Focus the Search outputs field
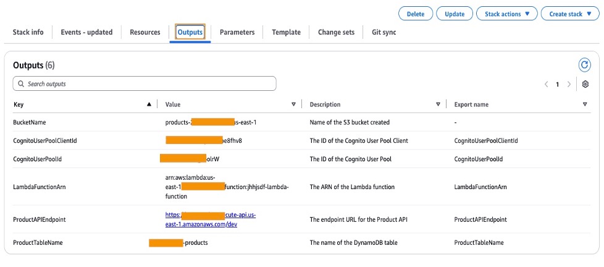Image resolution: width=604 pixels, height=267 pixels. [145, 83]
